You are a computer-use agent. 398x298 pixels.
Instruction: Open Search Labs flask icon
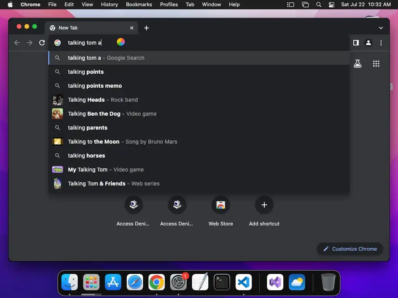click(358, 64)
